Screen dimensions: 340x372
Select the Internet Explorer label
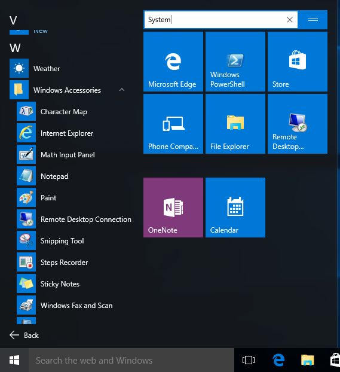pos(67,133)
